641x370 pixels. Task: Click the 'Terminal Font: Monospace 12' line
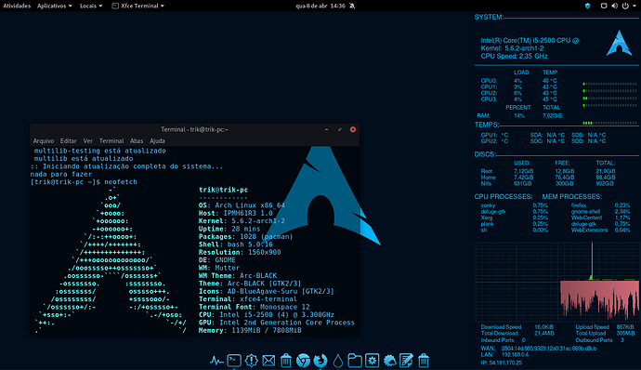pyautogui.click(x=254, y=307)
